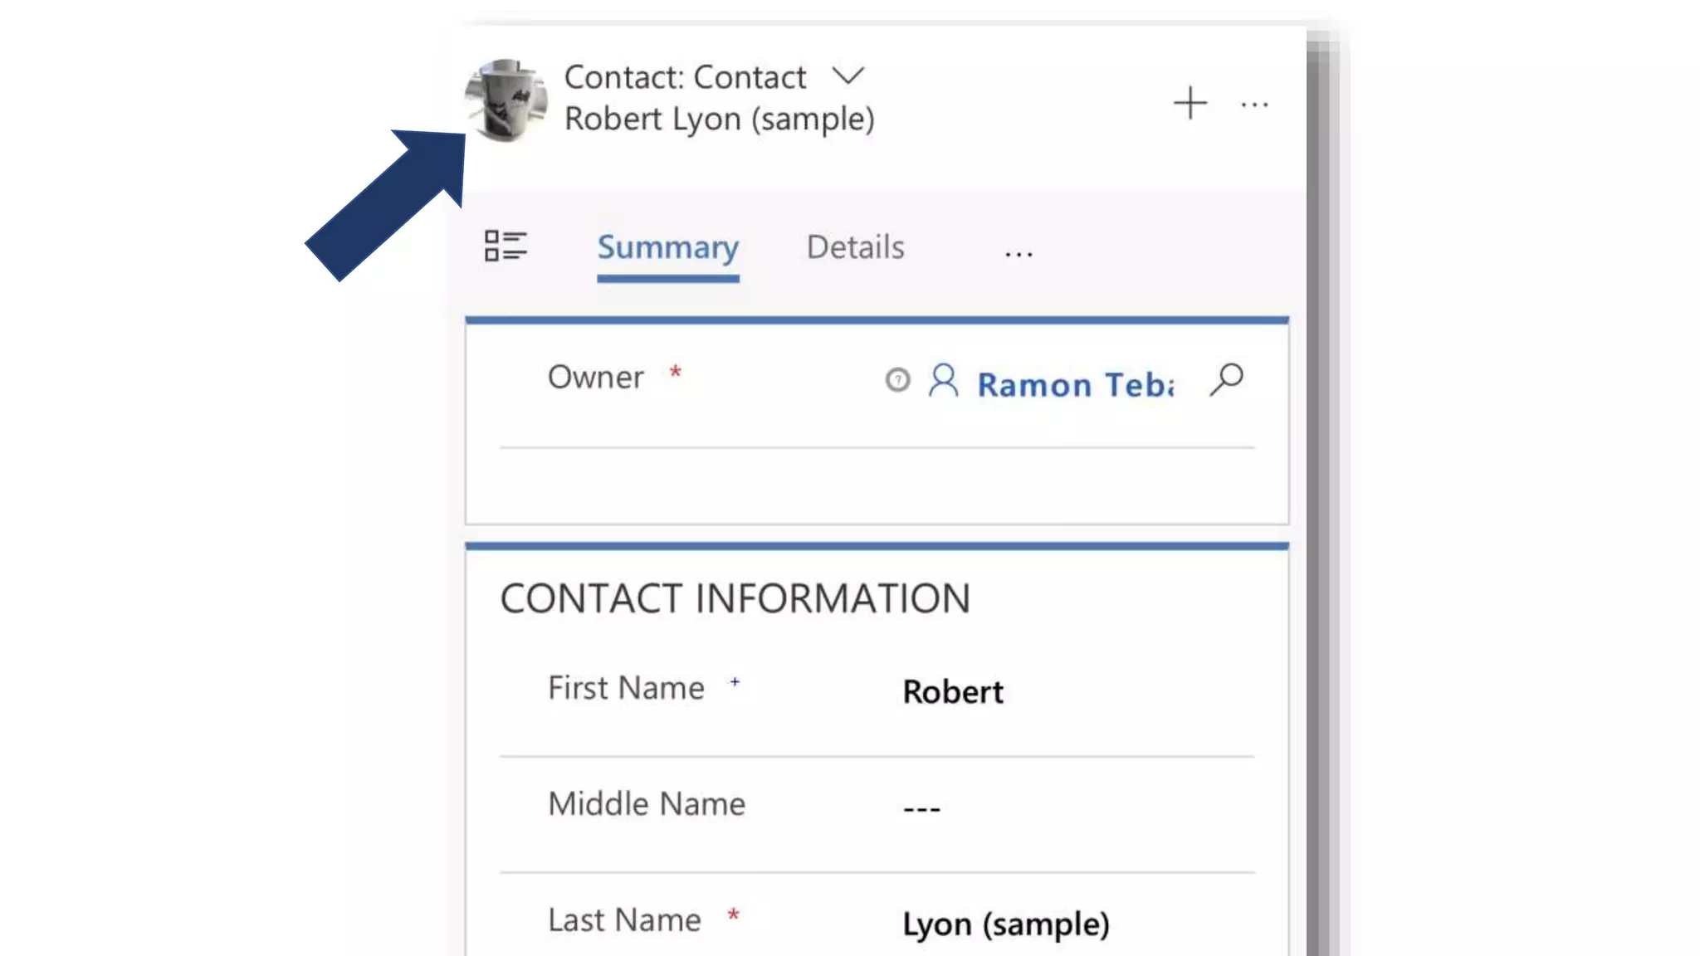Open the header more options ellipsis

coord(1254,105)
